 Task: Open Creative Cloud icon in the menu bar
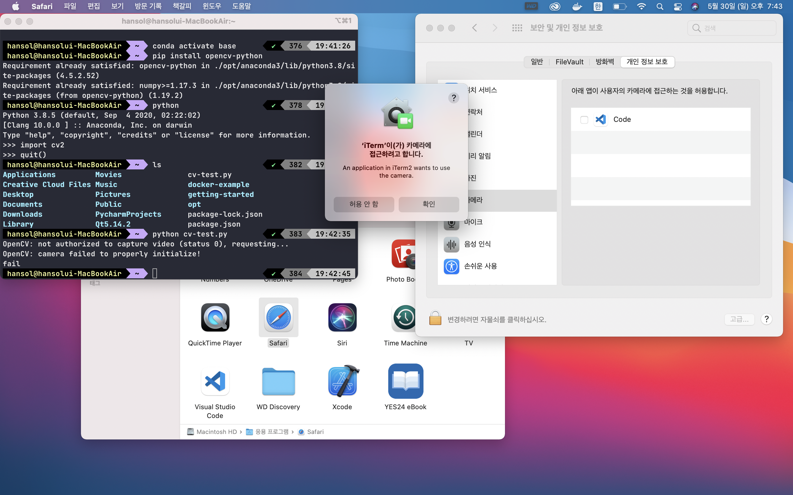pos(555,6)
